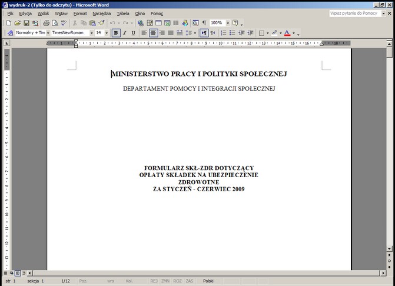Click the Save floppy disk icon
The image size is (395, 286).
click(x=26, y=23)
